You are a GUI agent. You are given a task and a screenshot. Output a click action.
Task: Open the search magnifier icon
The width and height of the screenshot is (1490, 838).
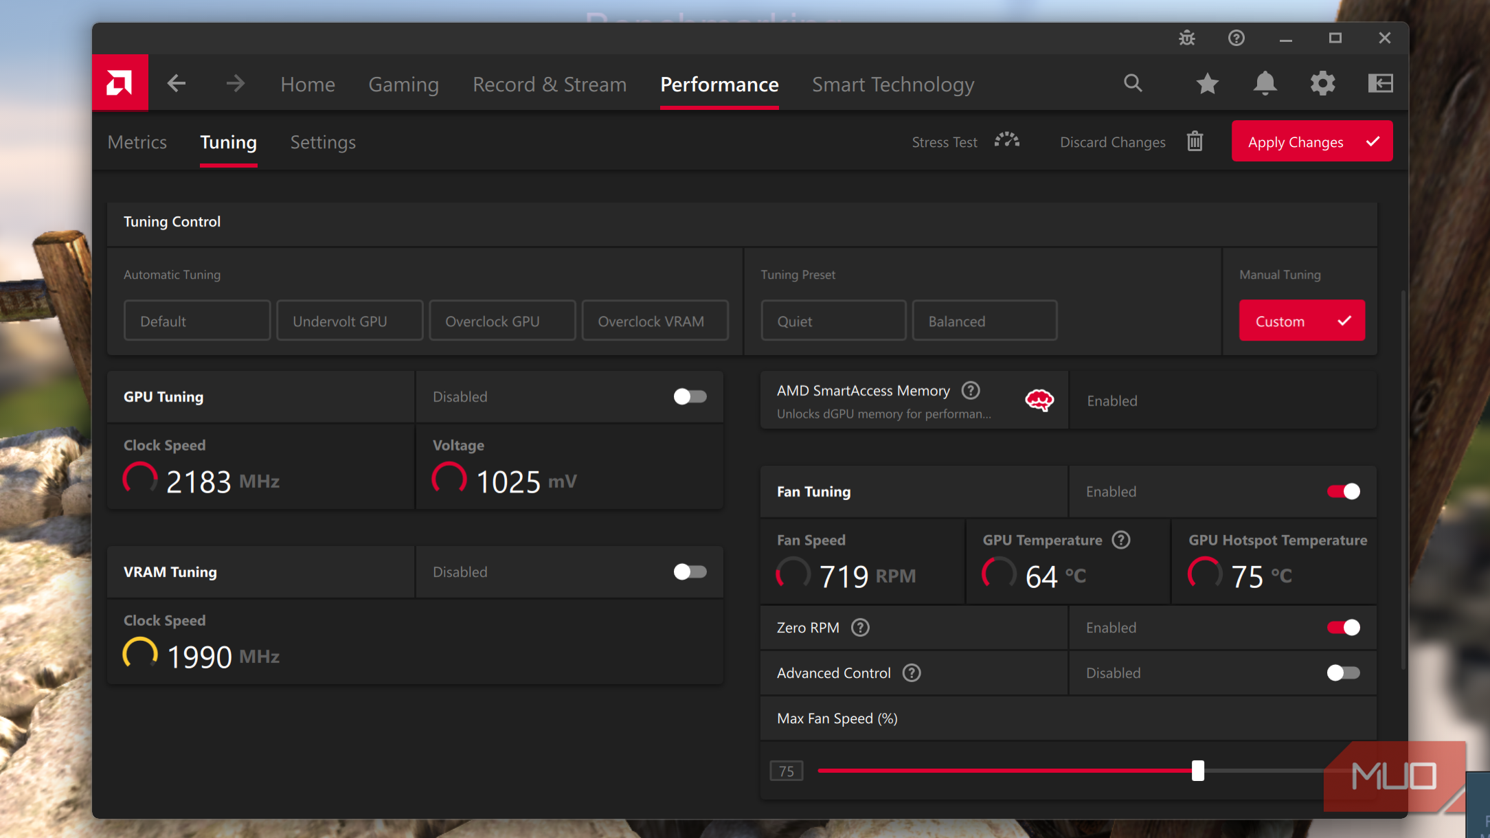[1133, 84]
